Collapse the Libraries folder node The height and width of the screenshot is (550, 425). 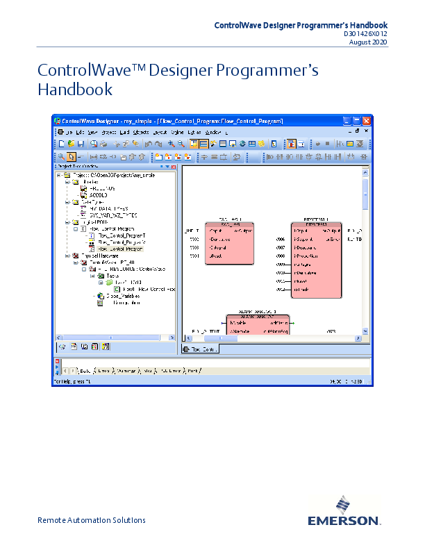[x=67, y=182]
